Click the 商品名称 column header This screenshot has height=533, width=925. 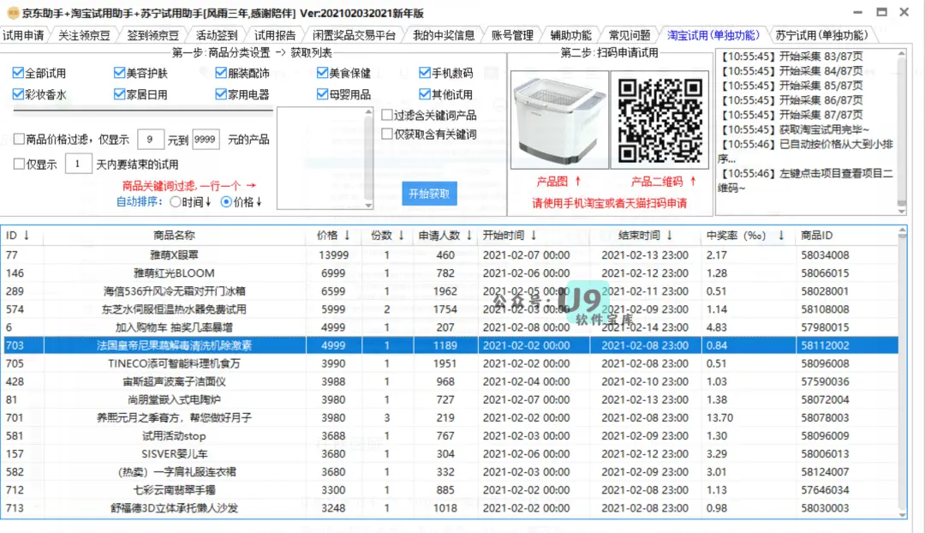174,236
